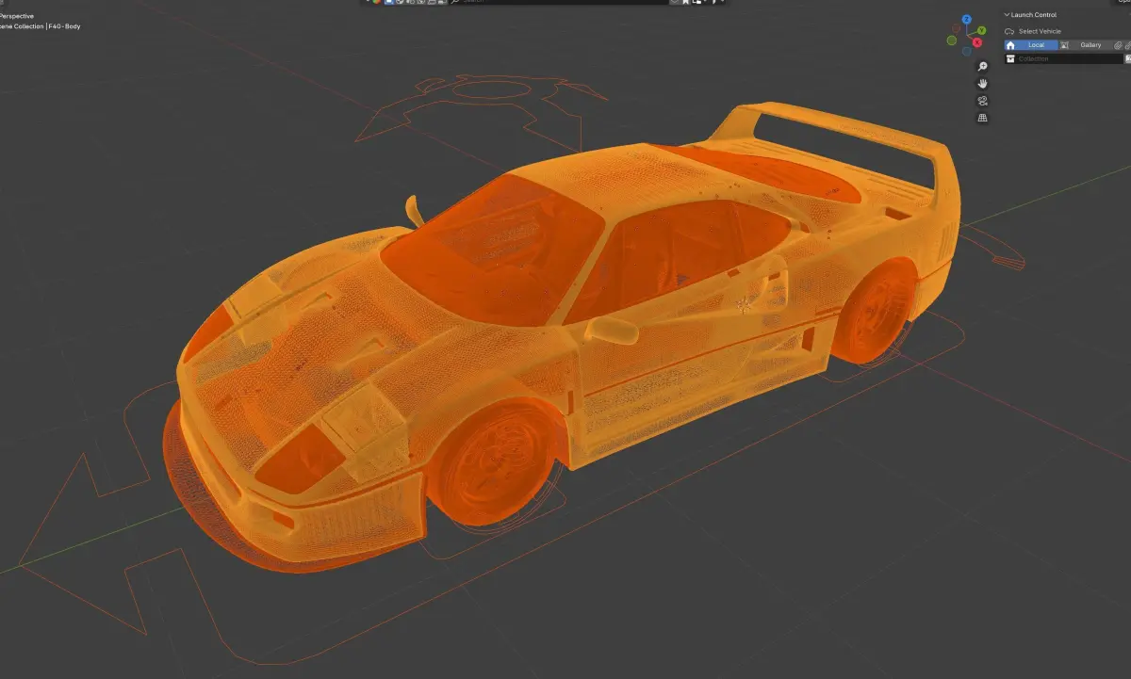1131x679 pixels.
Task: Collapse the Launch Control panel
Action: point(1007,15)
